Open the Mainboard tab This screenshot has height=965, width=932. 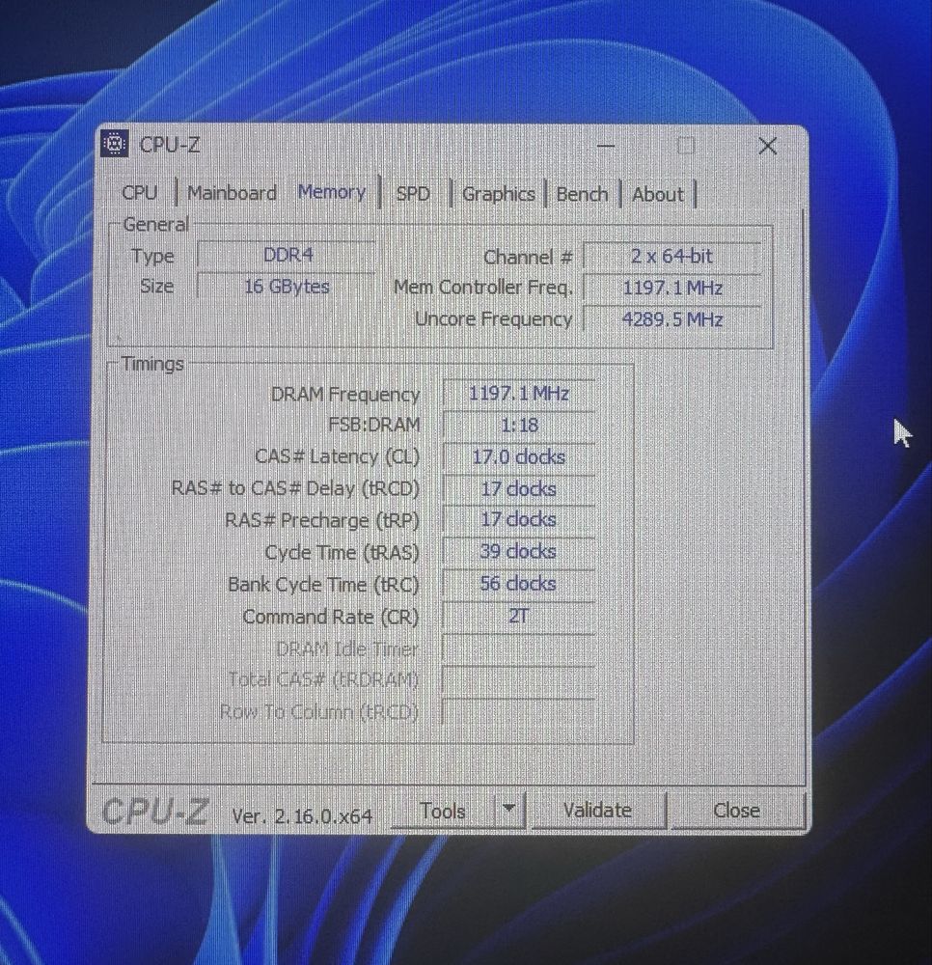[232, 193]
